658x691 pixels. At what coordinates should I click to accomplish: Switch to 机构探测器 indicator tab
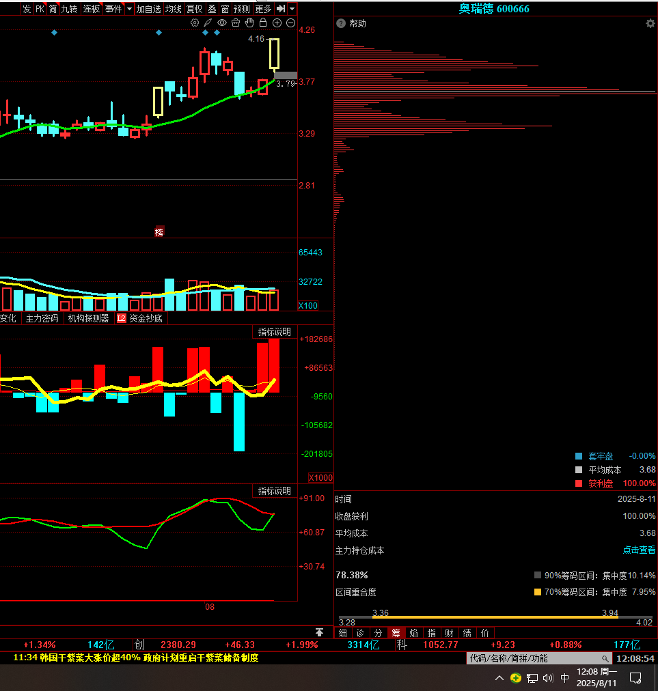pos(88,318)
